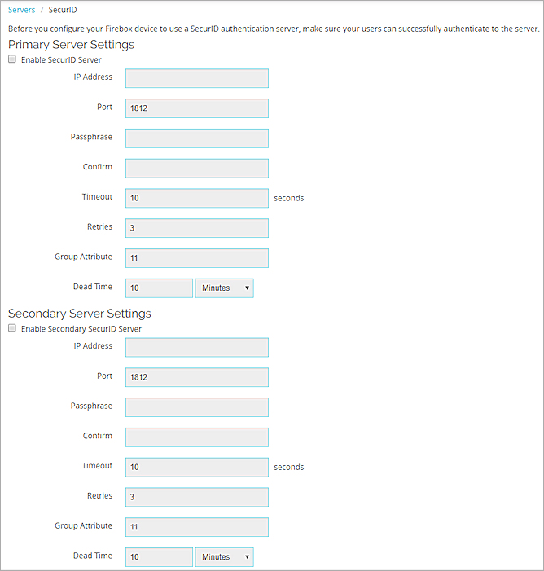Click secondary server Port field
544x571 pixels.
tap(196, 377)
